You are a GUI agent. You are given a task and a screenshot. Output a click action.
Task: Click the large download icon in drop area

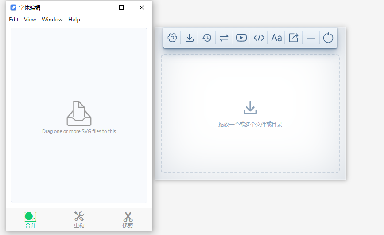(250, 108)
